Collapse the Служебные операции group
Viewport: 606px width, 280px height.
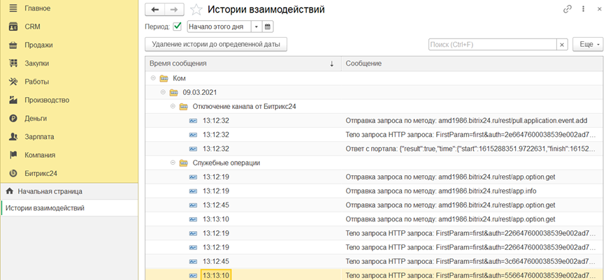coord(173,163)
